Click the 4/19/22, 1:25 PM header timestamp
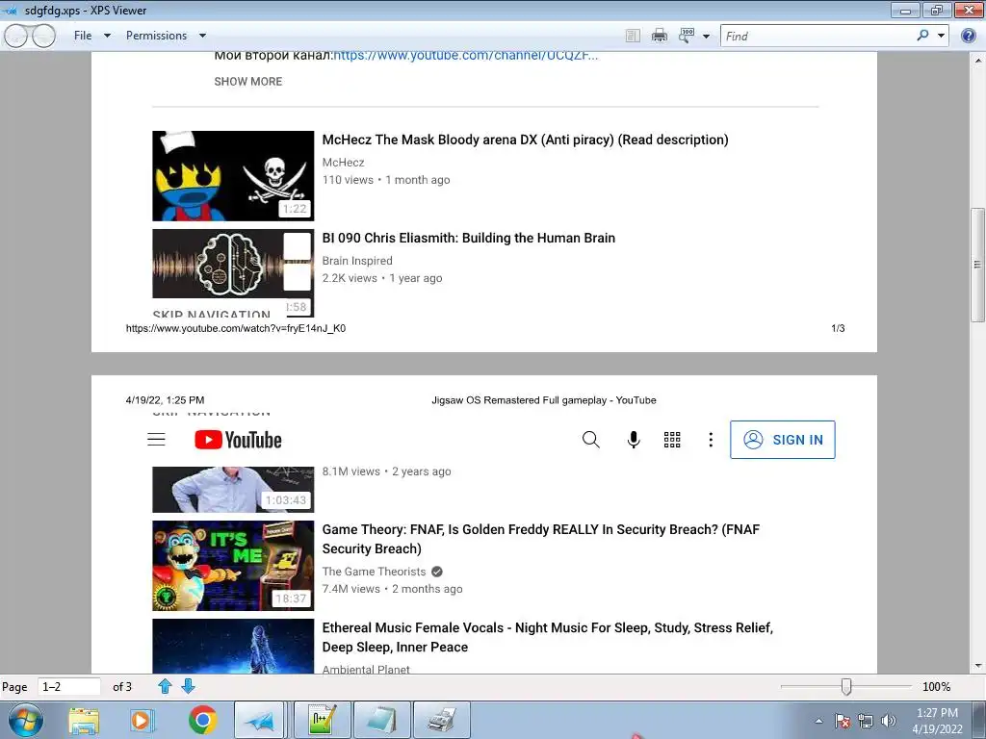This screenshot has width=986, height=739. (165, 400)
